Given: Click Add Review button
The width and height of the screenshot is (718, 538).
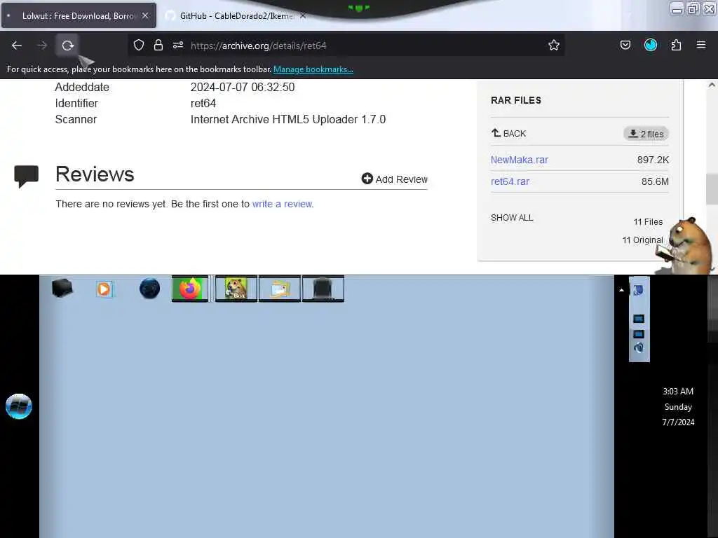Looking at the screenshot, I should pos(394,179).
